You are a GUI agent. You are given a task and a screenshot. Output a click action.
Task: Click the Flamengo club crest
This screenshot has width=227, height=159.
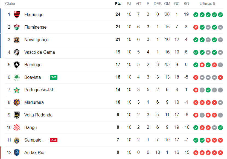pyautogui.click(x=17, y=14)
